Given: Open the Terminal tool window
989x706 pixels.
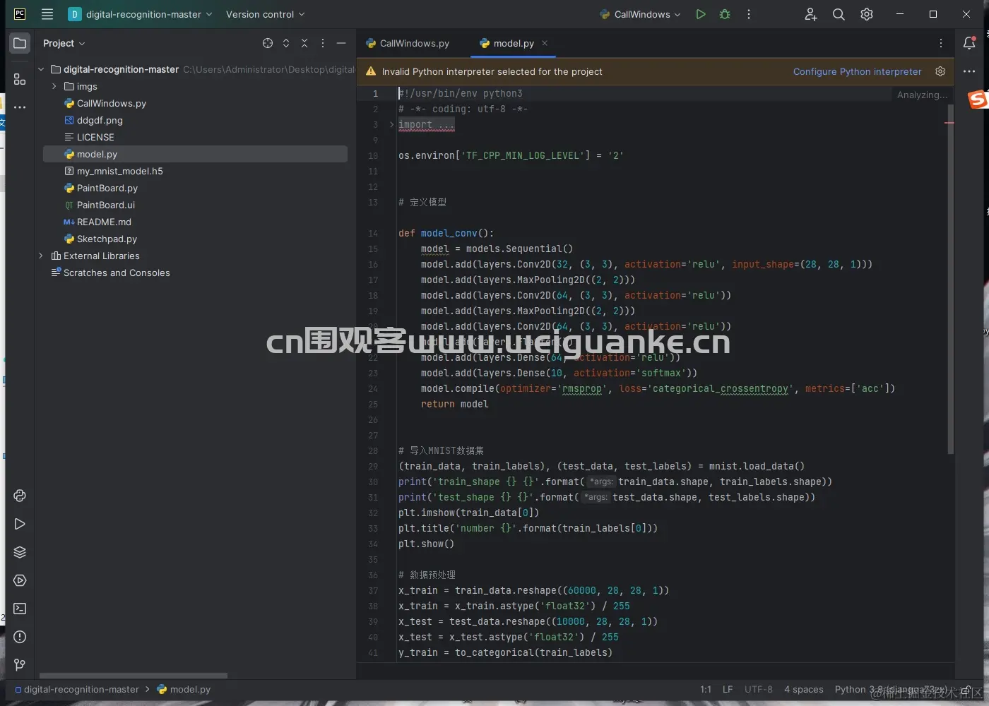Looking at the screenshot, I should coord(20,609).
